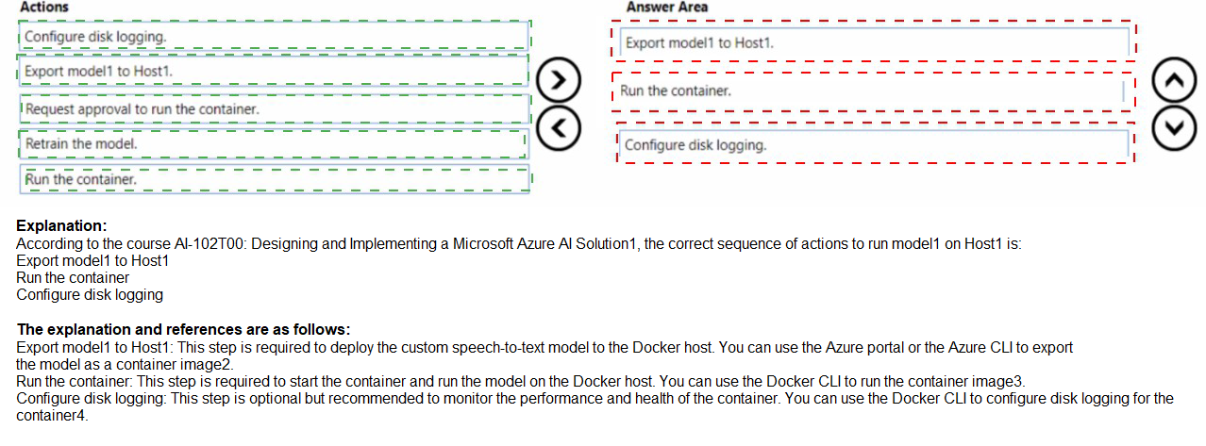Click the paragraph starting 'Export model1 to Host1: This step'
Image resolution: width=1206 pixels, height=446 pixels.
coord(544,347)
